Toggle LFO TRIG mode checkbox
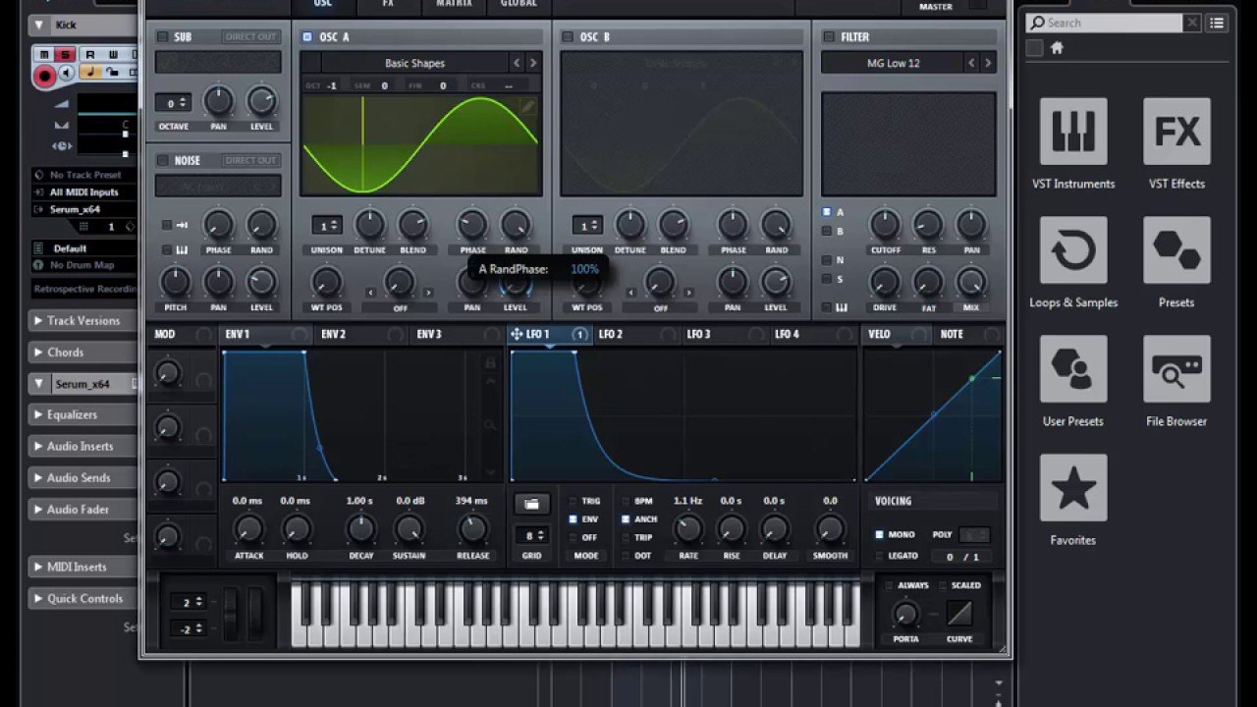The height and width of the screenshot is (707, 1257). click(573, 501)
